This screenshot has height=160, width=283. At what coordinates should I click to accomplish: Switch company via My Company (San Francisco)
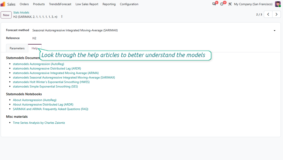(x=253, y=4)
